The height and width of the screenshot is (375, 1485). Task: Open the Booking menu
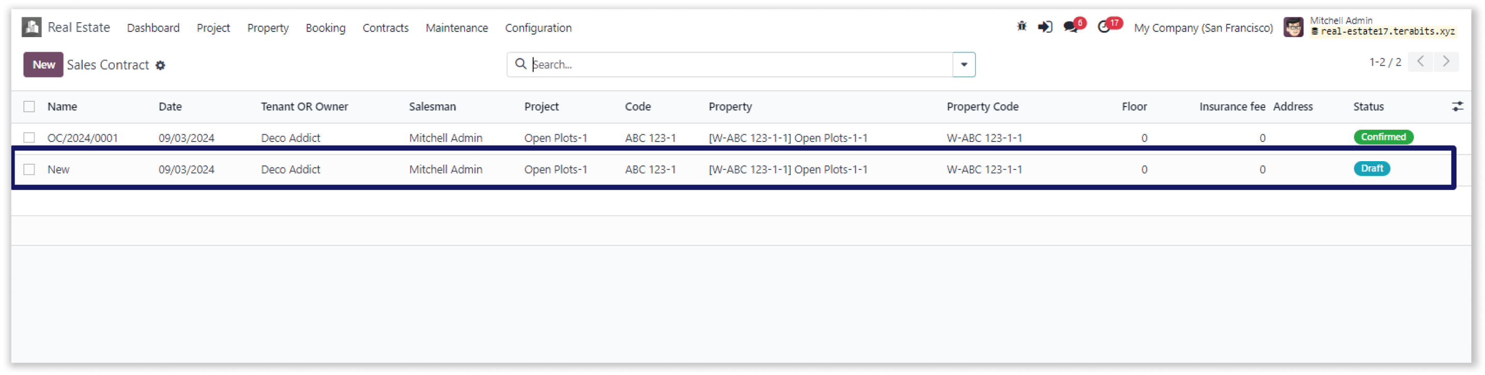point(326,28)
